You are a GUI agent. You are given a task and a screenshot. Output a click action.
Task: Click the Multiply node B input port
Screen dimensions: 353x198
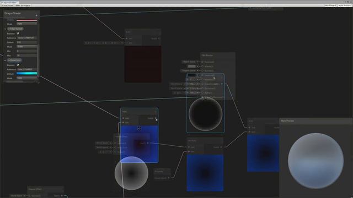click(189, 152)
